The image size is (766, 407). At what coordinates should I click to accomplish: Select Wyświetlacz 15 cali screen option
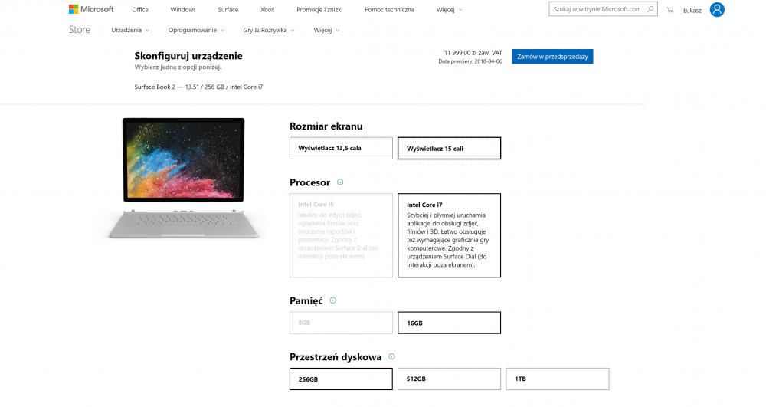449,148
